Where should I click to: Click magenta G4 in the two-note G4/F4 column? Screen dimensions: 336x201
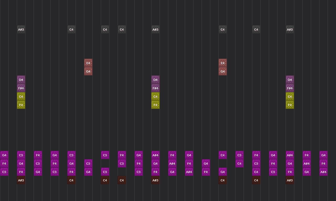(206, 164)
